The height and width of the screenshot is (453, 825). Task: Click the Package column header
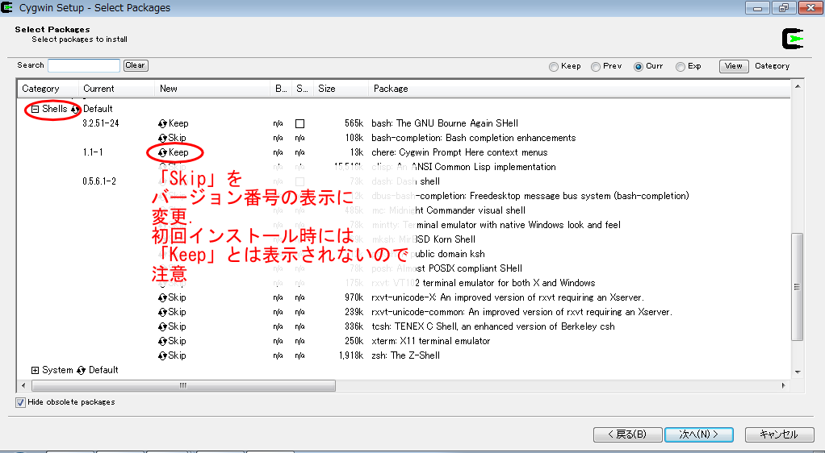(x=579, y=89)
